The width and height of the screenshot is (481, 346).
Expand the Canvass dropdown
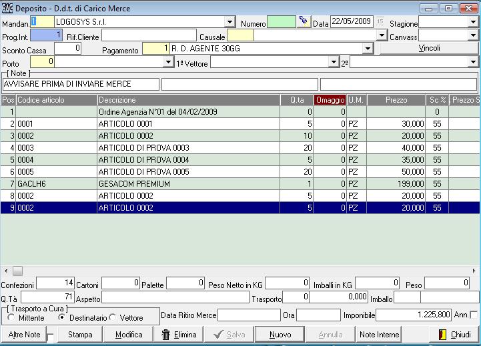pos(473,35)
